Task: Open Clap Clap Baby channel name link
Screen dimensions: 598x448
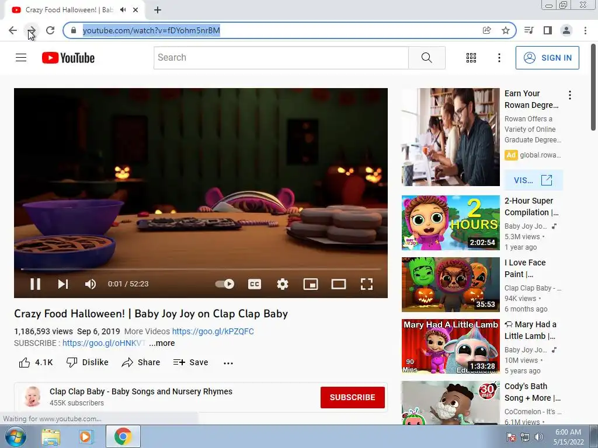Action: pos(141,391)
